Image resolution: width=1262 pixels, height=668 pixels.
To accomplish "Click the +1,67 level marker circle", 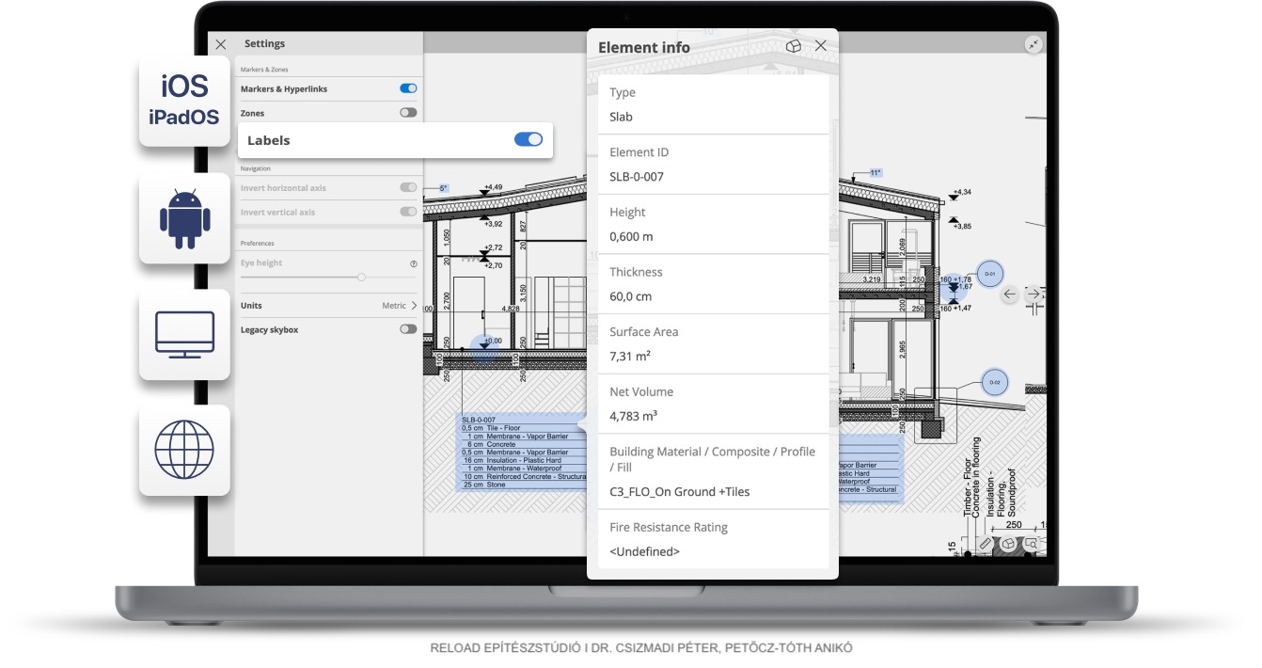I will 954,289.
